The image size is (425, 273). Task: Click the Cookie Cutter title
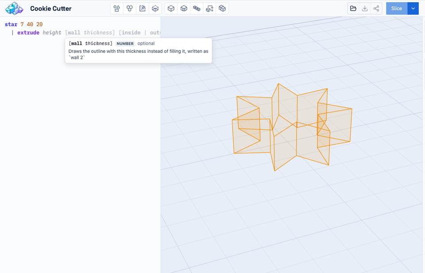[50, 8]
